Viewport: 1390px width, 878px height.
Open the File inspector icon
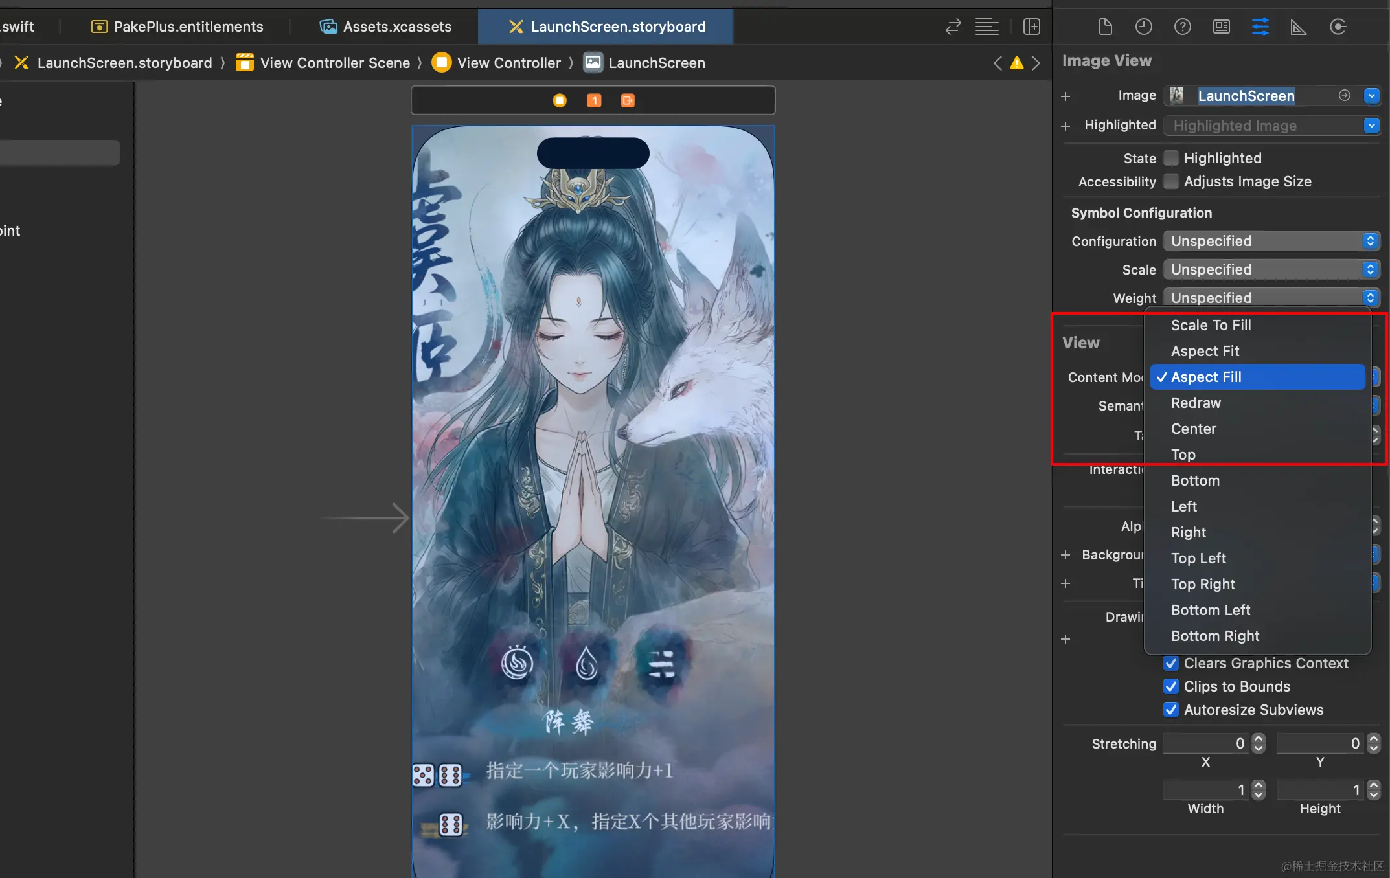(x=1106, y=27)
